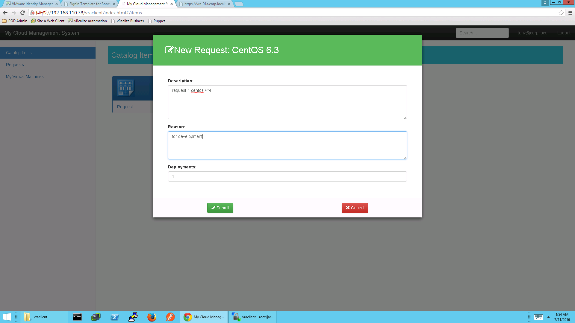The image size is (575, 323).
Task: Open the command prompt taskbar icon
Action: [77, 317]
